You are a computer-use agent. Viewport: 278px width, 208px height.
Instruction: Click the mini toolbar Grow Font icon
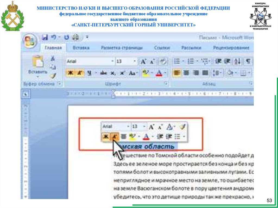pyautogui.click(x=151, y=126)
